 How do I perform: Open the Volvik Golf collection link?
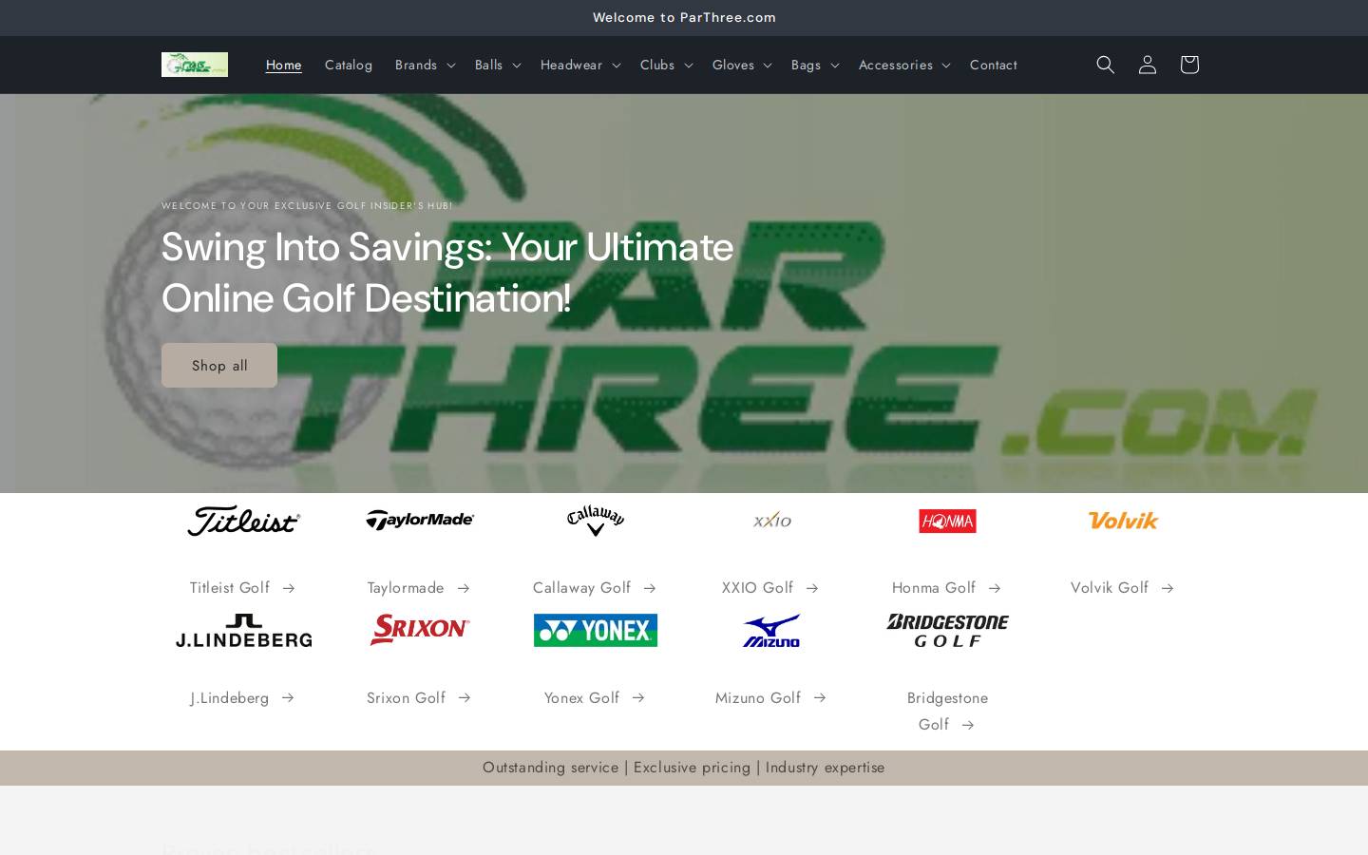[1123, 588]
